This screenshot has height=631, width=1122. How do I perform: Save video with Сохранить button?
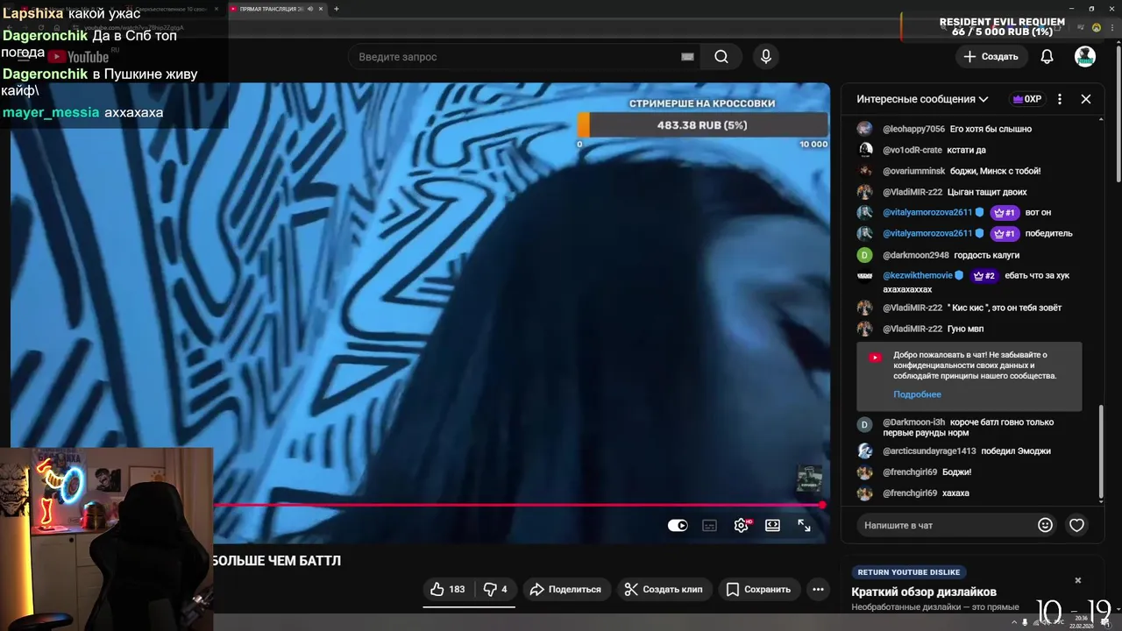click(758, 589)
